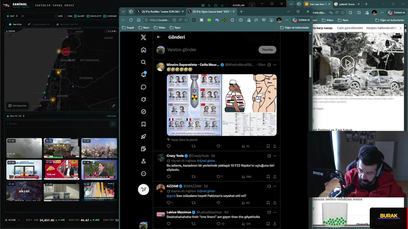Like Mineiro Separatista's reply
This screenshot has width=408, height=229.
tap(218, 146)
